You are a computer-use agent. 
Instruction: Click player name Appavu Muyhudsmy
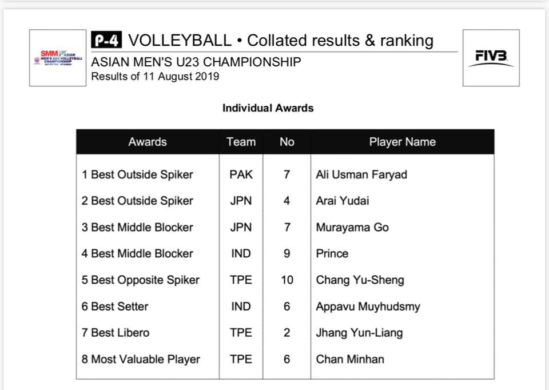[x=368, y=307]
